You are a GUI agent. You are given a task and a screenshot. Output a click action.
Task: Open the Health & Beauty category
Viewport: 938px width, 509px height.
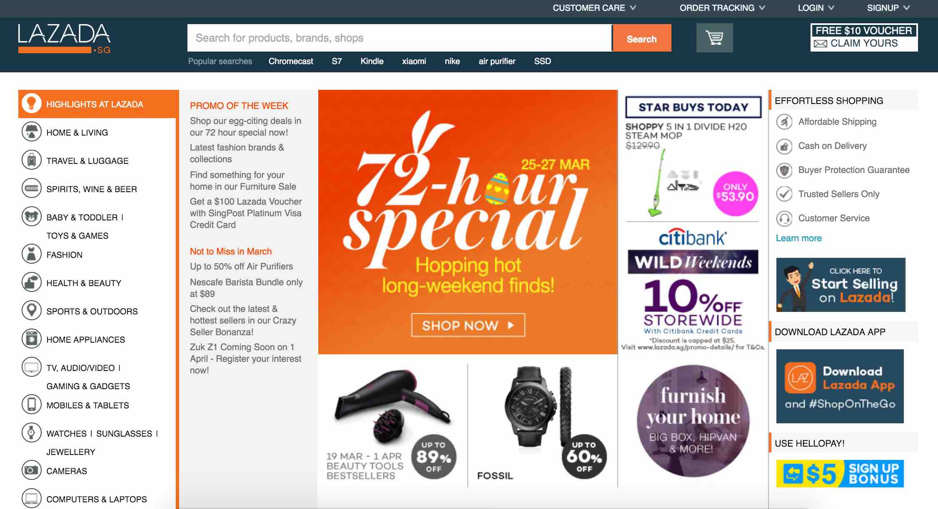(84, 283)
